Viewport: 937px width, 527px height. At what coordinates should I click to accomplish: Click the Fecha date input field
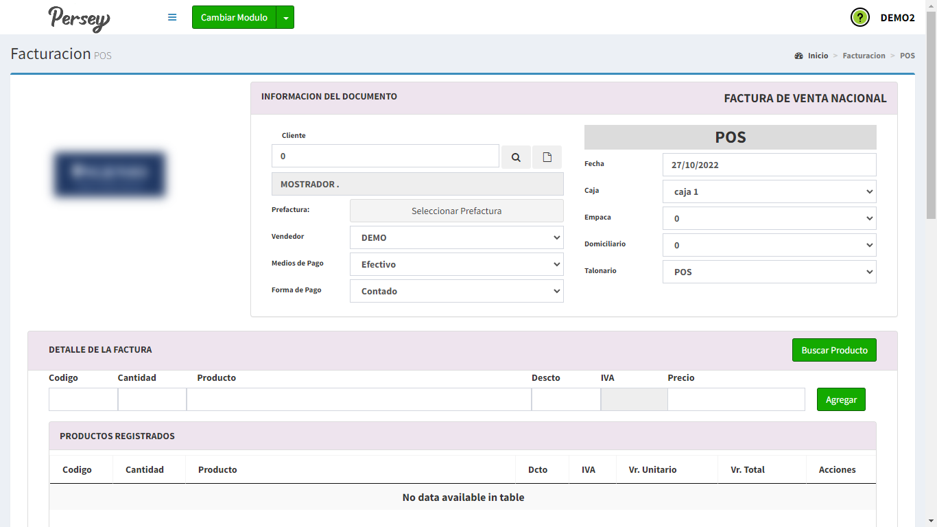[x=769, y=165]
